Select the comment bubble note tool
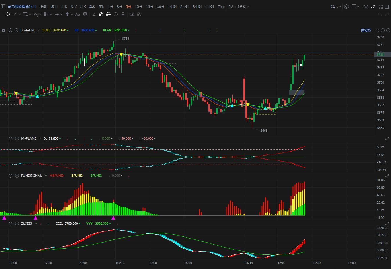This screenshot has height=269, width=391. (x=85, y=14)
